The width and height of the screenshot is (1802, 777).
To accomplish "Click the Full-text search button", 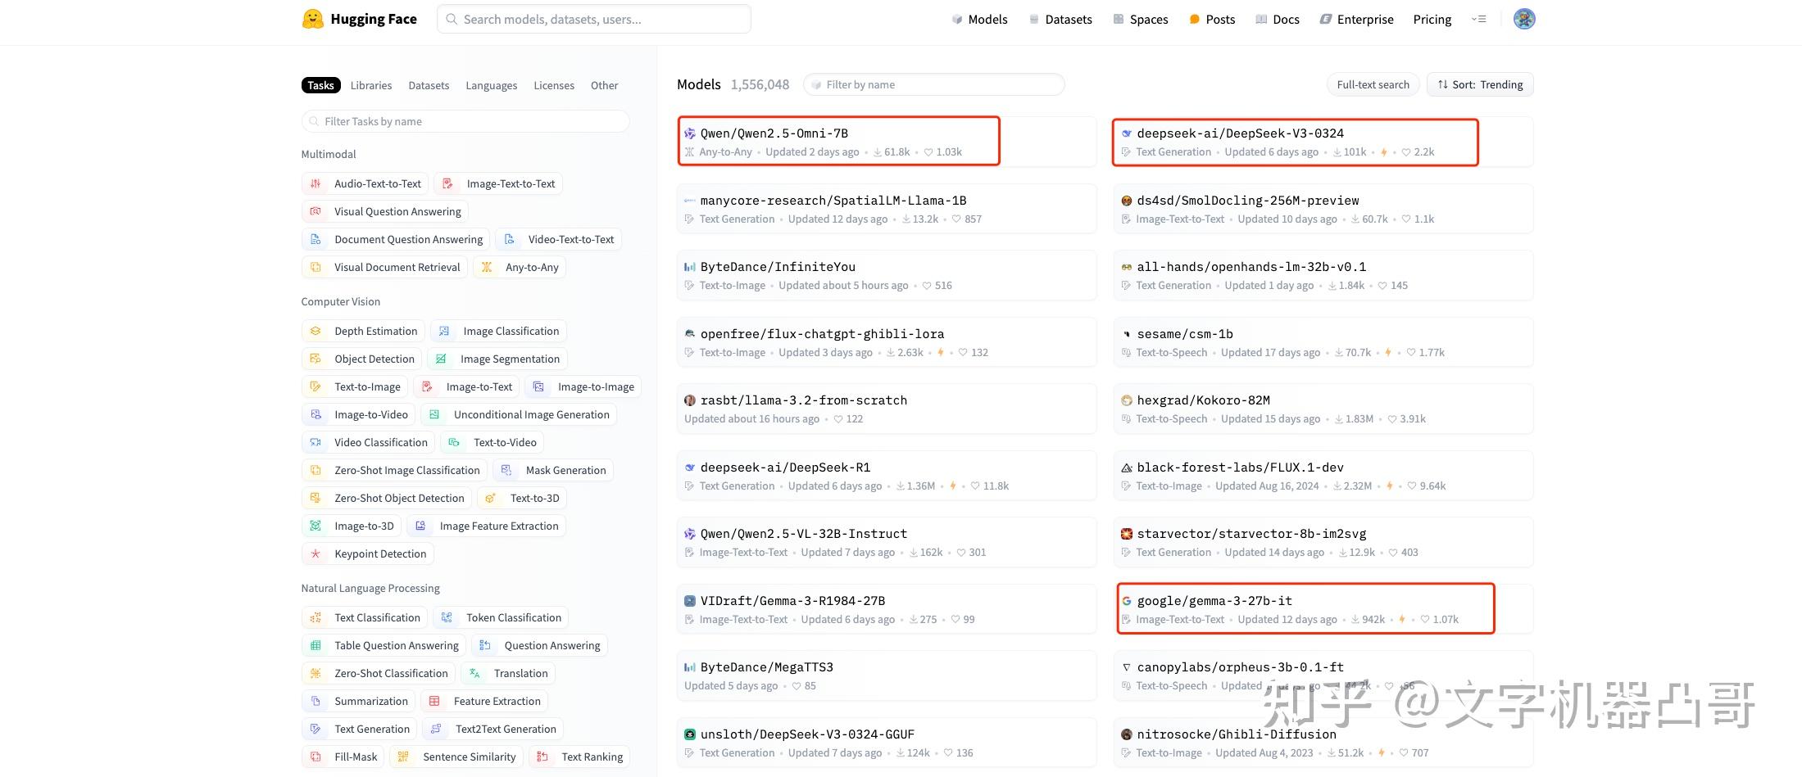I will coord(1373,84).
